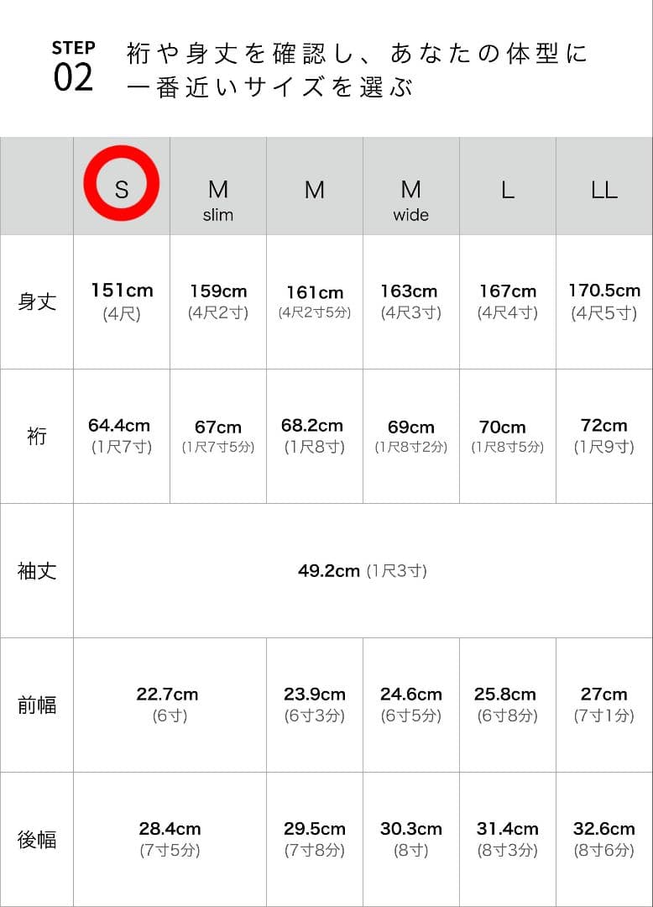Select the M wide size column header
The width and height of the screenshot is (653, 907).
411,199
